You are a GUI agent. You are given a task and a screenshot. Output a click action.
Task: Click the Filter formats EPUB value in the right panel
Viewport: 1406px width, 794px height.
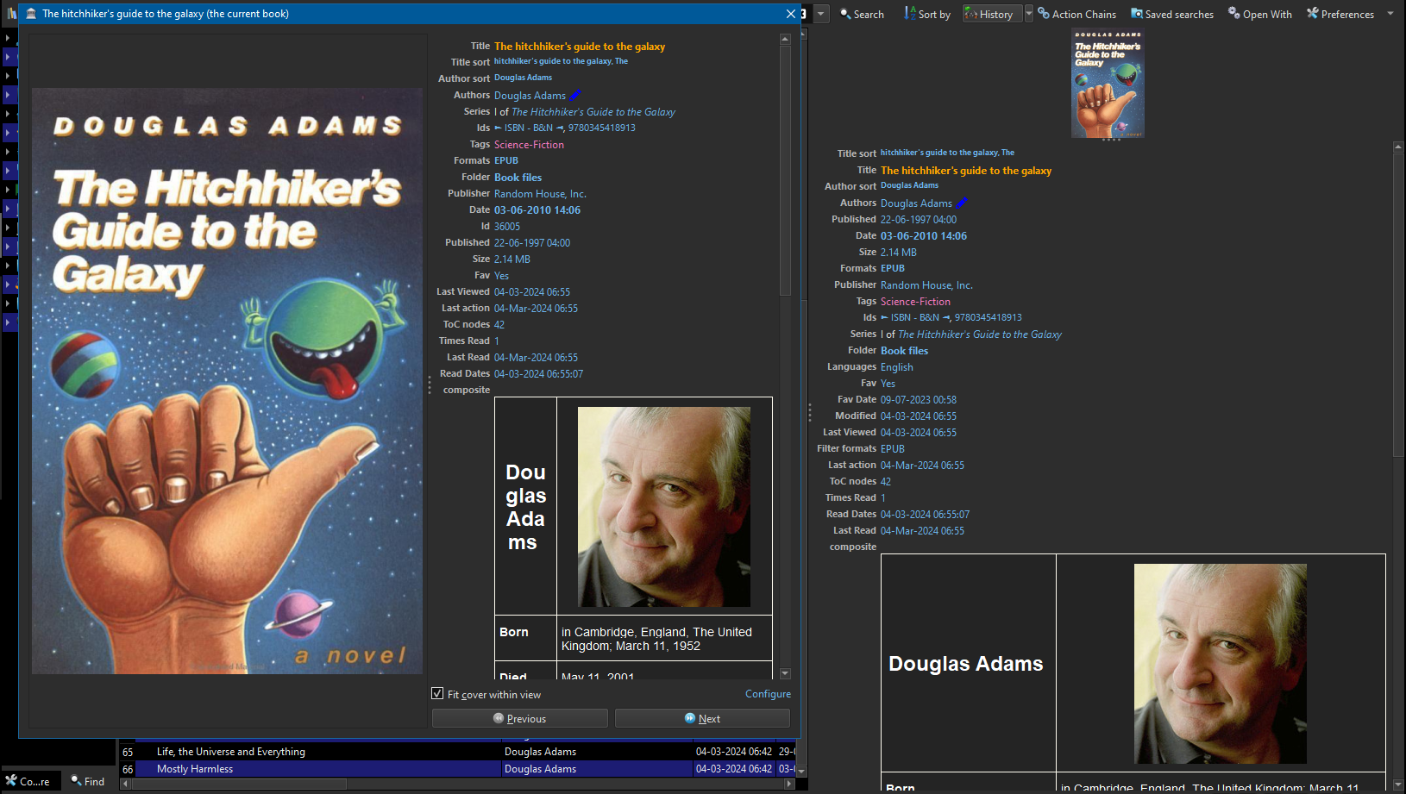pyautogui.click(x=893, y=449)
